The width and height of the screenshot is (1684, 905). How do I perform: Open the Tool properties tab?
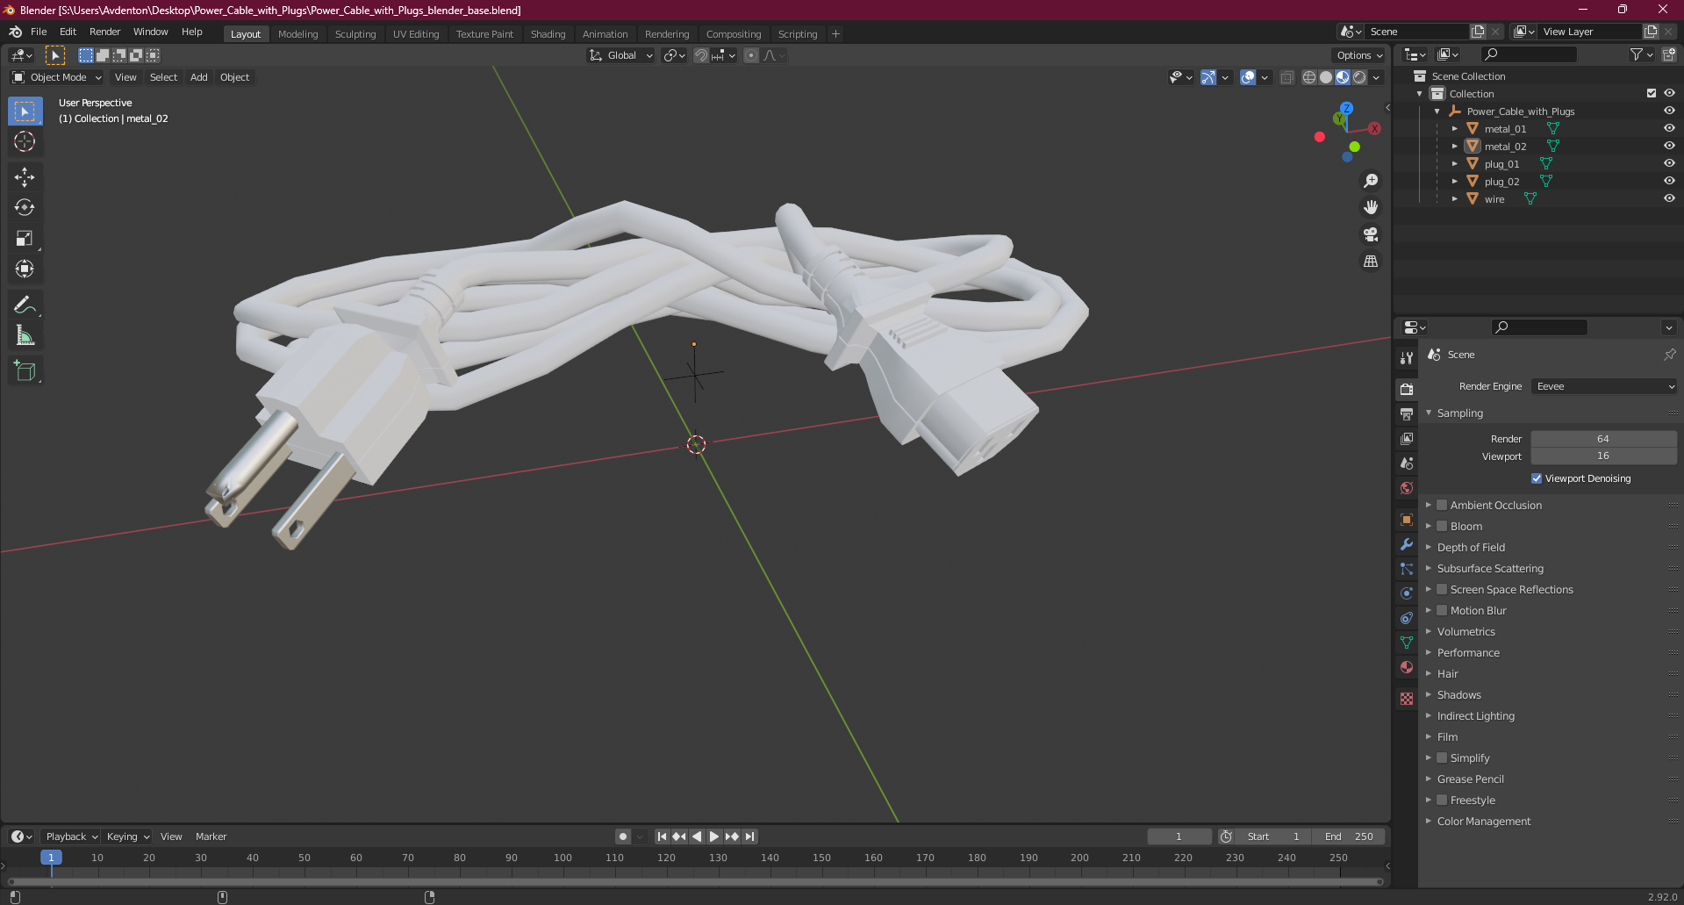(x=1407, y=357)
